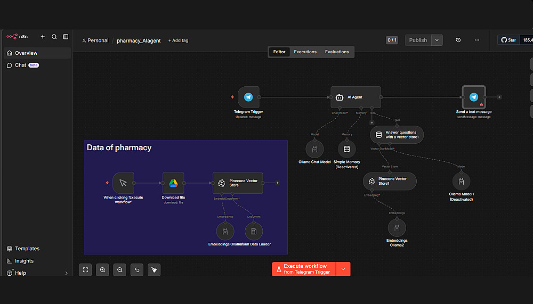Add tool via plus under AI Agent
This screenshot has height=304, width=533.
tap(372, 122)
